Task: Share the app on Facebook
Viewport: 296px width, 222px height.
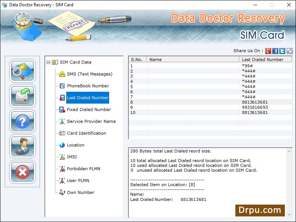Action: click(x=275, y=50)
